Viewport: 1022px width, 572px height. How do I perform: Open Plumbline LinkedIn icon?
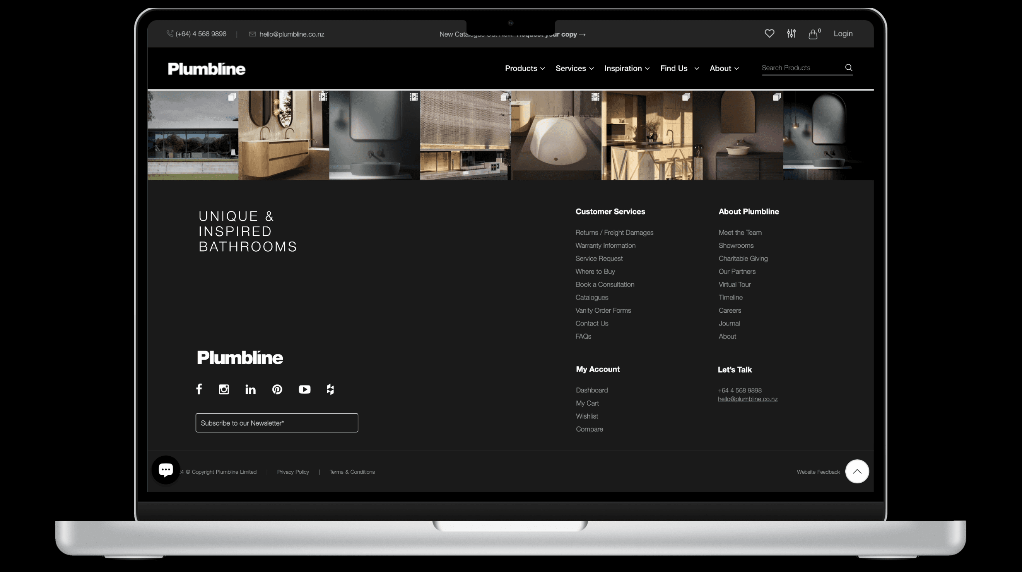(250, 389)
